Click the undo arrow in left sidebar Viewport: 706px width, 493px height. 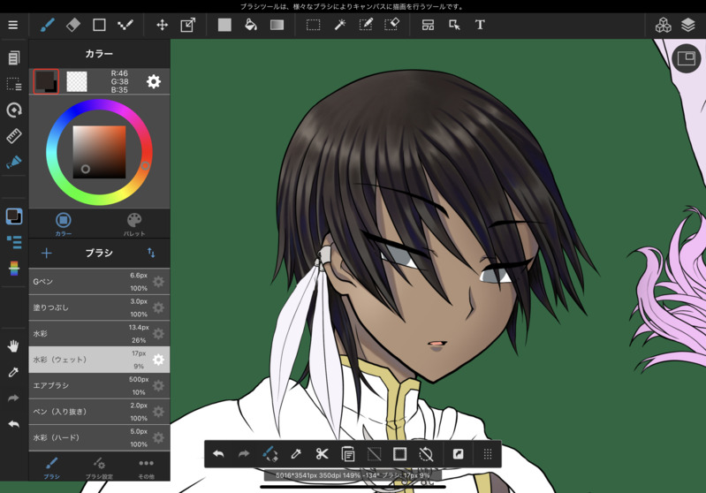[x=13, y=424]
